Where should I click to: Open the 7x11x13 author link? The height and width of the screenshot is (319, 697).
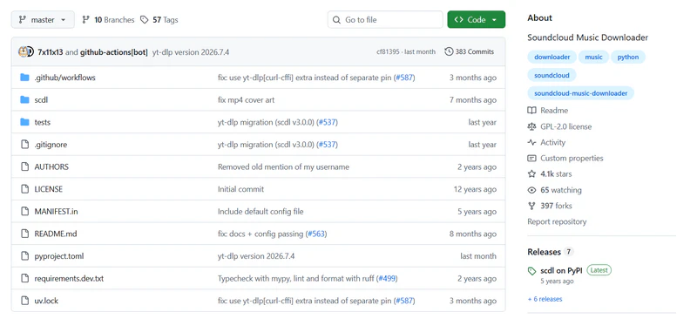51,52
